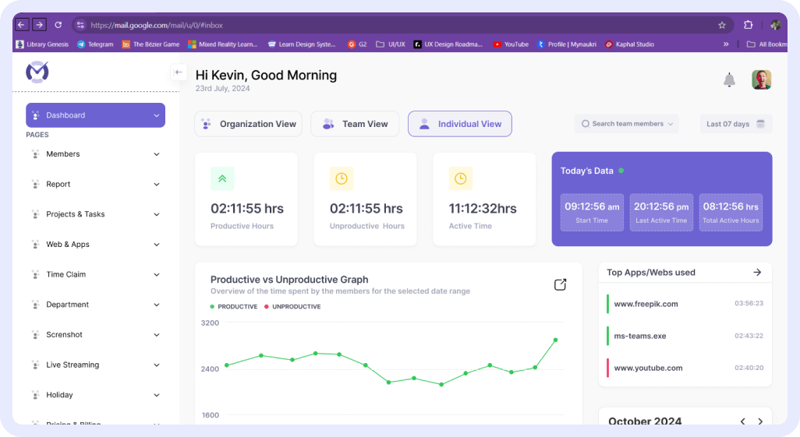
Task: Open the user profile avatar
Action: click(x=761, y=79)
